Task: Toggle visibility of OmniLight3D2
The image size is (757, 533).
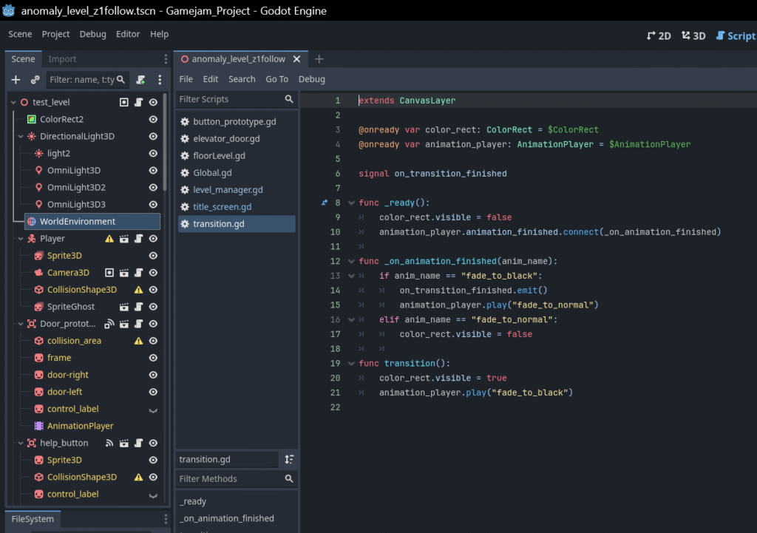Action: pyautogui.click(x=153, y=188)
